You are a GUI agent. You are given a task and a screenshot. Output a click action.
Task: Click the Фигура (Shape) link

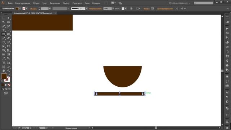[146, 9]
